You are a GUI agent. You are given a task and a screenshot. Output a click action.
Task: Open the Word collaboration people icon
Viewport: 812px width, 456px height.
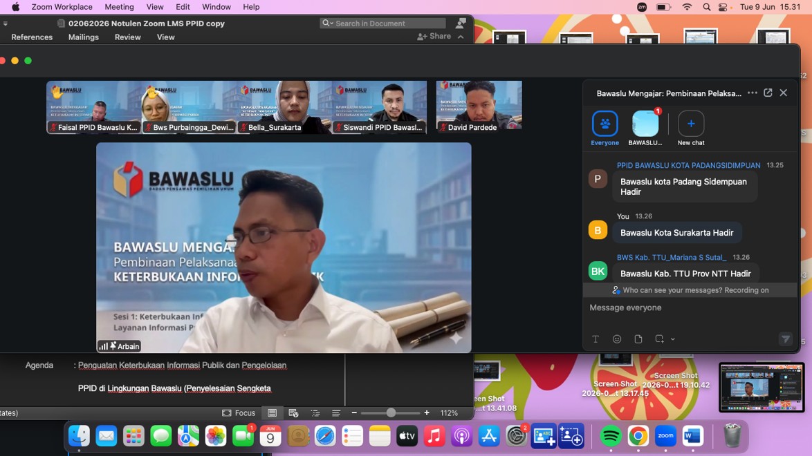click(x=461, y=23)
